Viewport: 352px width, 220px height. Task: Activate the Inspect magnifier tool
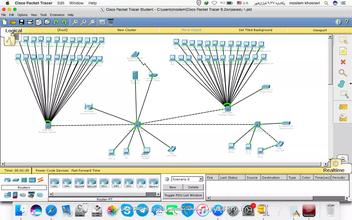[x=343, y=73]
